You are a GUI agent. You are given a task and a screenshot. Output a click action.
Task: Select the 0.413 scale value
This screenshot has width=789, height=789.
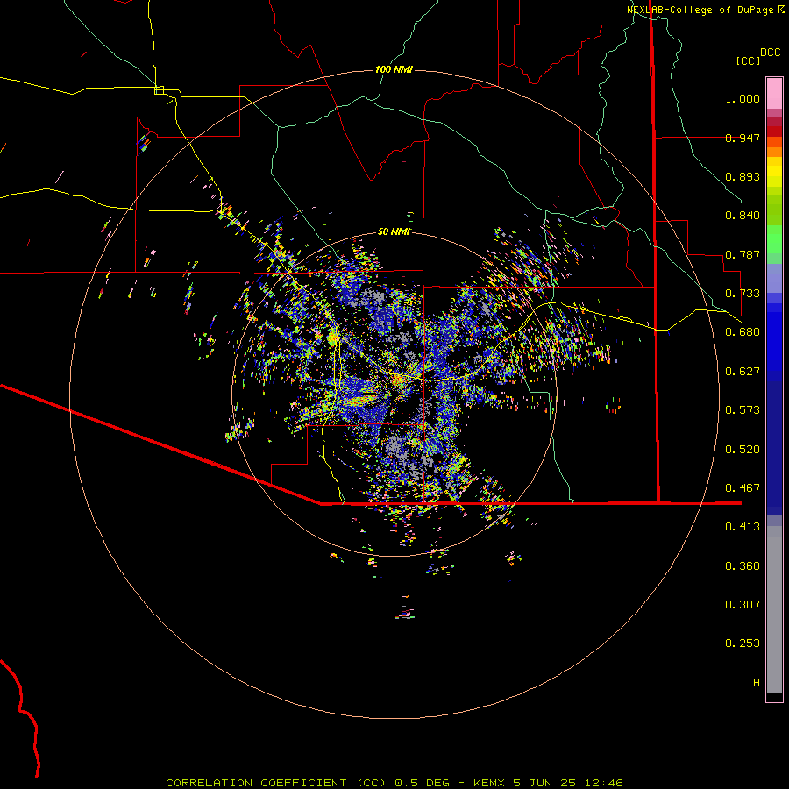click(743, 527)
